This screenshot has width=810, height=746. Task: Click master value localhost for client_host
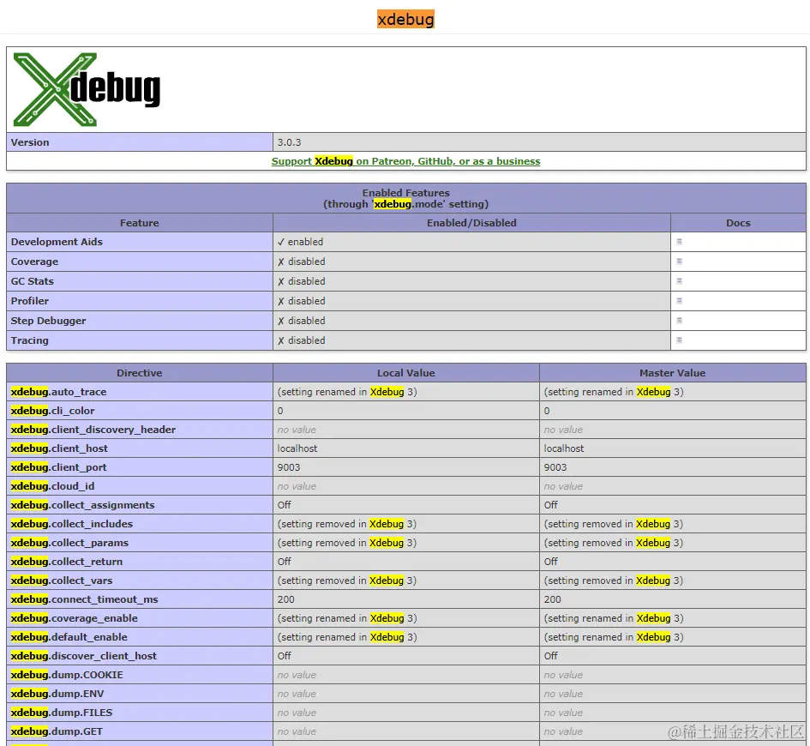pyautogui.click(x=564, y=448)
